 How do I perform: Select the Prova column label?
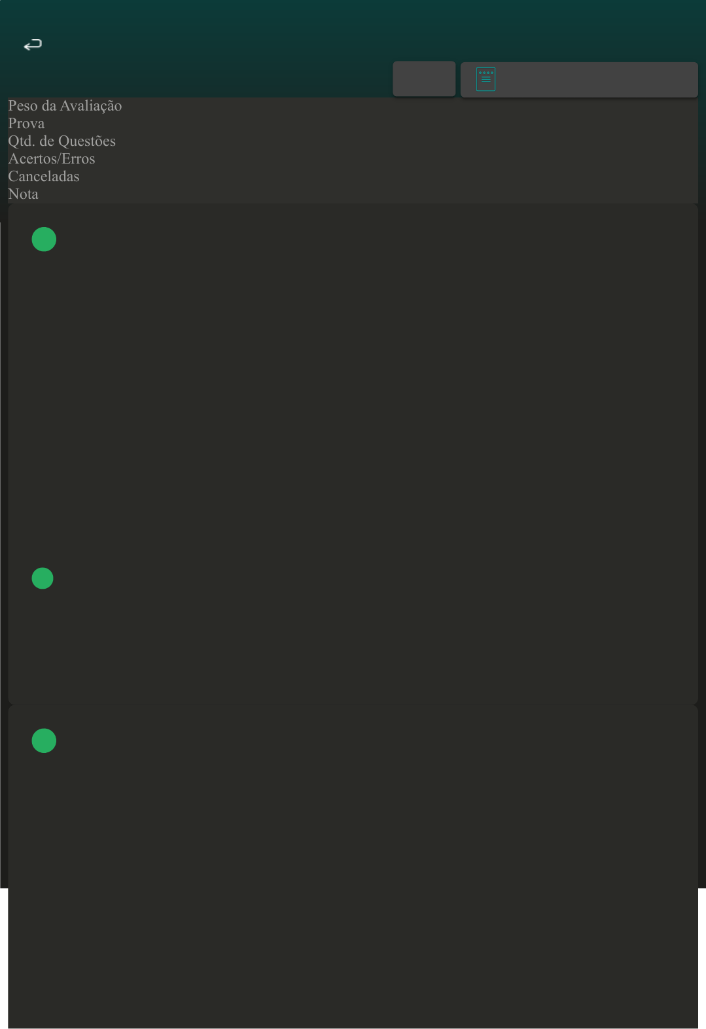26,124
